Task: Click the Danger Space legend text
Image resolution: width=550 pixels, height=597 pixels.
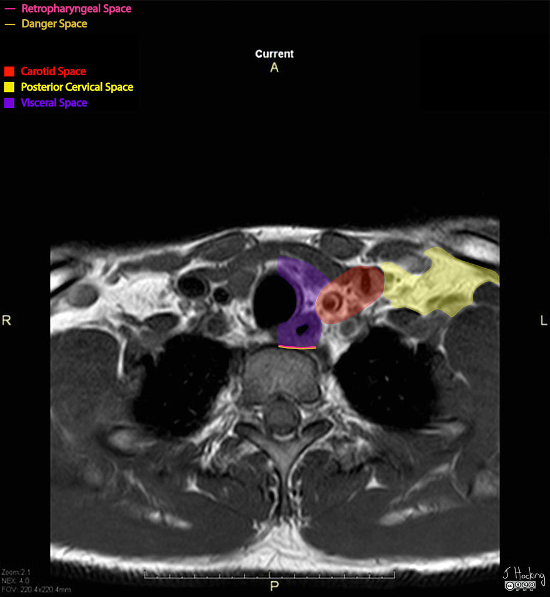Action: click(54, 24)
